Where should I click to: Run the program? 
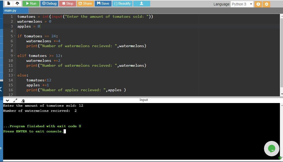pyautogui.click(x=31, y=4)
